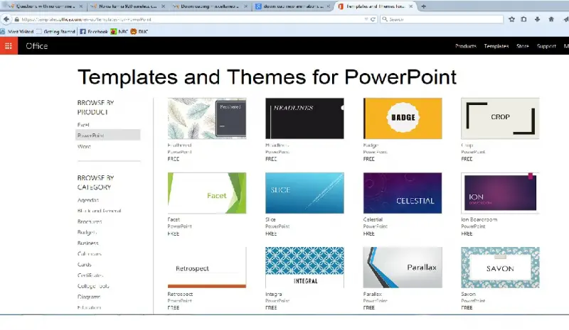
Task: Open the Support menu in Office header
Action: coord(546,46)
